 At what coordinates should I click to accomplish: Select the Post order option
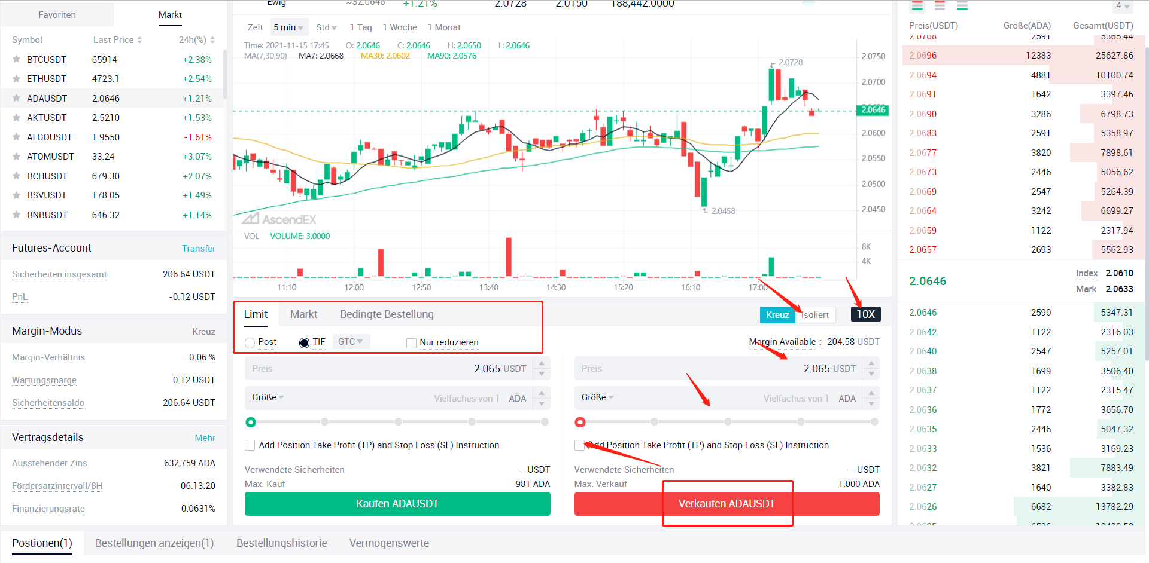click(x=250, y=342)
